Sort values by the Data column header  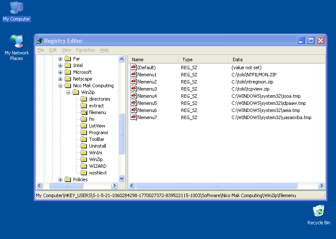277,60
